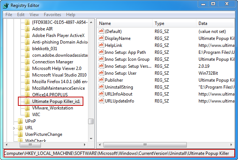Sort values by the Name column header

124,23
